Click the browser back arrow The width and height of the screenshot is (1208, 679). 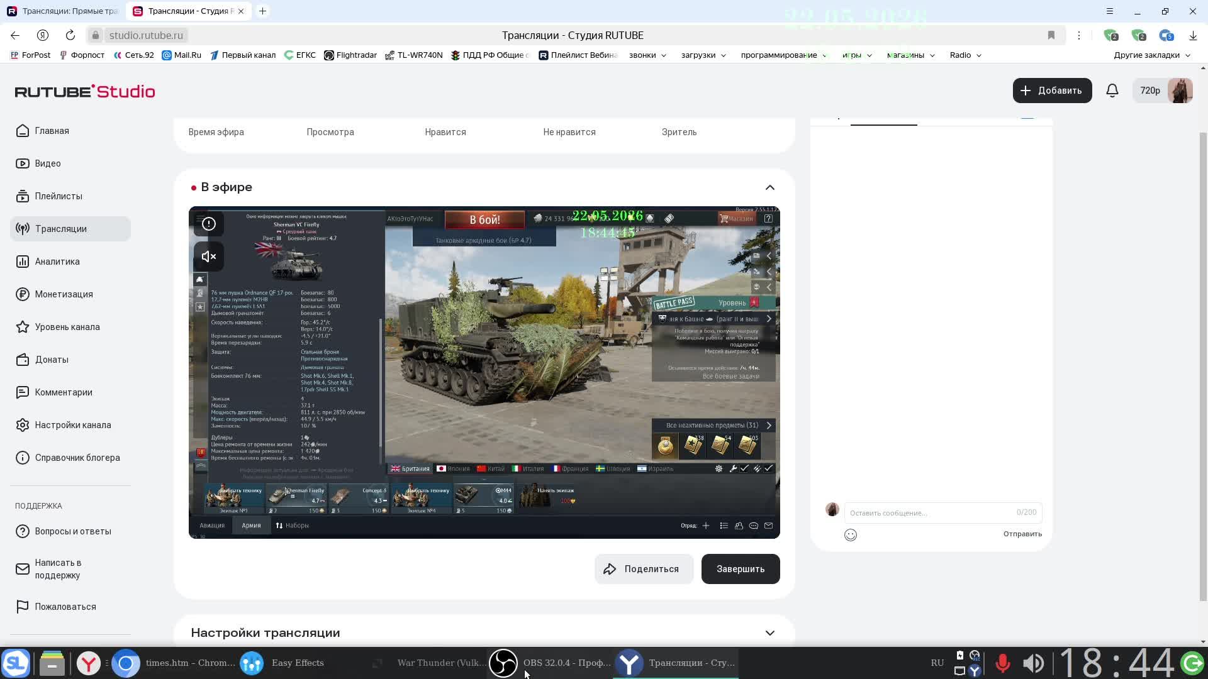click(15, 35)
